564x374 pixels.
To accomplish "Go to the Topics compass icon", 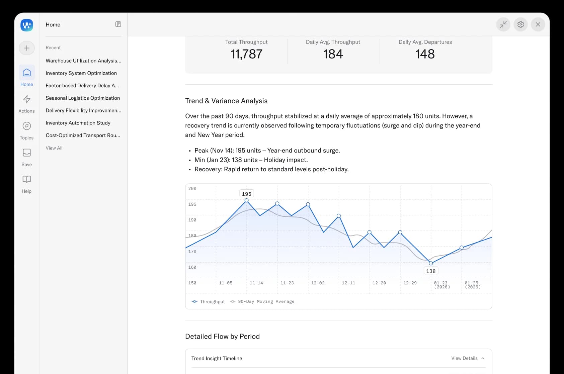I will coord(27,126).
